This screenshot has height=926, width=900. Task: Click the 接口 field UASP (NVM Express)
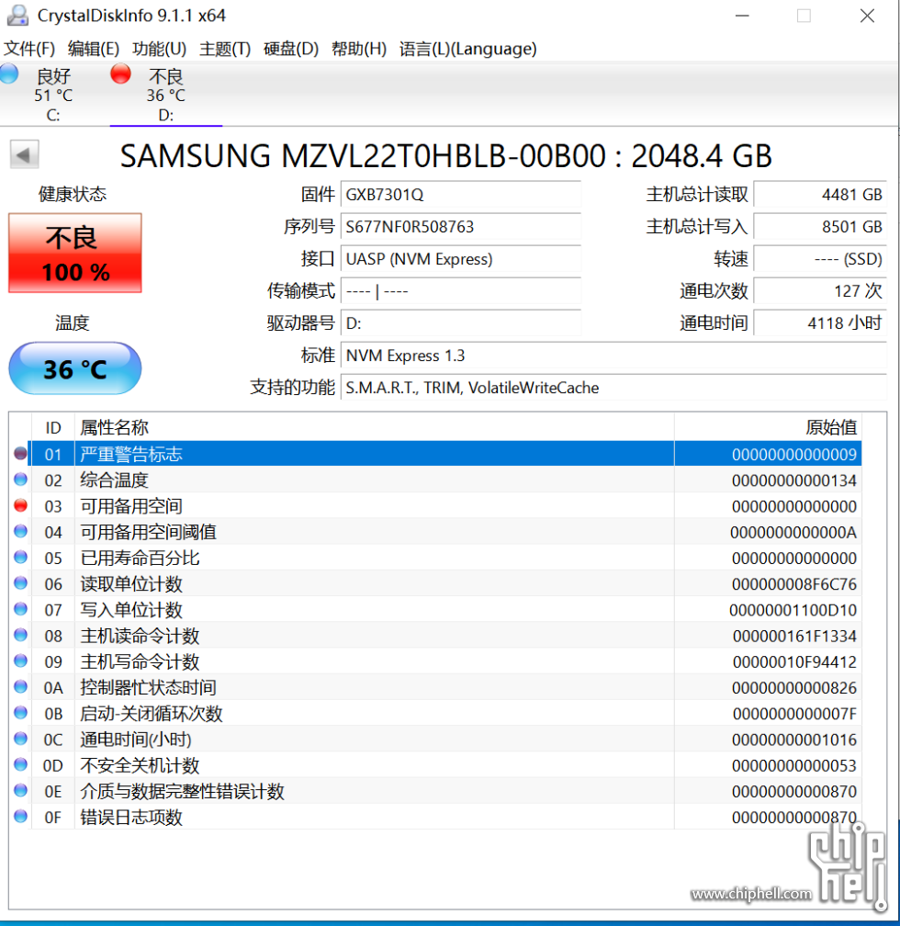tap(461, 259)
